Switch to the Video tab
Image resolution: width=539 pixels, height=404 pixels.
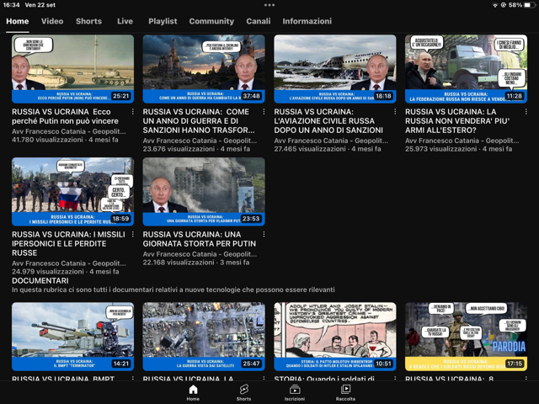52,21
